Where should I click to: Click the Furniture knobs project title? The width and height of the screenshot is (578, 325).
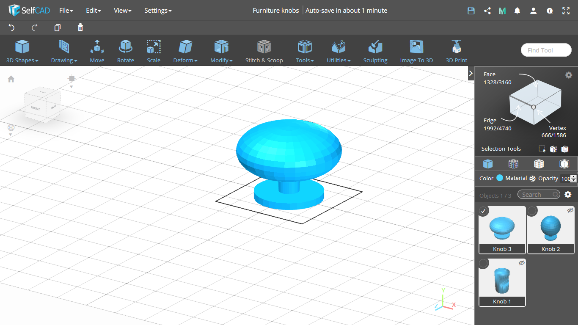[x=276, y=11]
